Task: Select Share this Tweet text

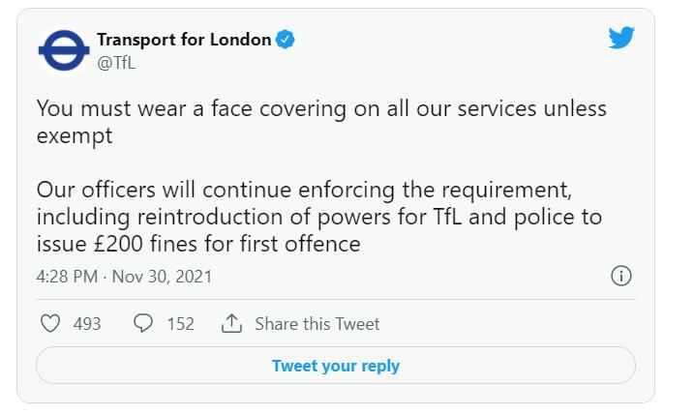Action: [317, 324]
